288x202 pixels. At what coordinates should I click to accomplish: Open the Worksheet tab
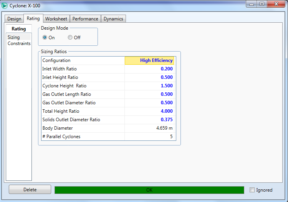(56, 19)
